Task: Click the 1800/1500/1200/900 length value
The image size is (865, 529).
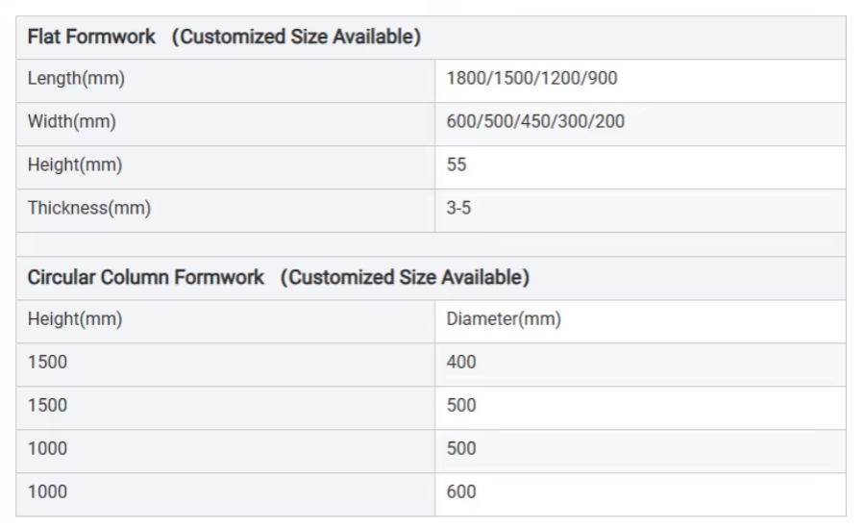Action: 531,79
